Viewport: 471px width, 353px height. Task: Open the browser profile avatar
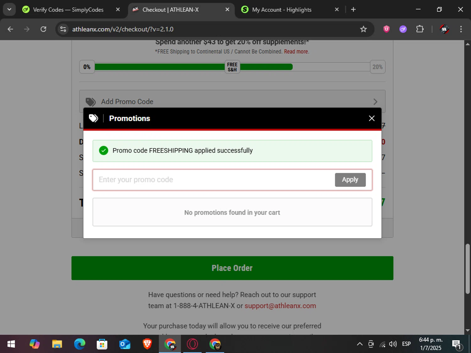pyautogui.click(x=444, y=29)
